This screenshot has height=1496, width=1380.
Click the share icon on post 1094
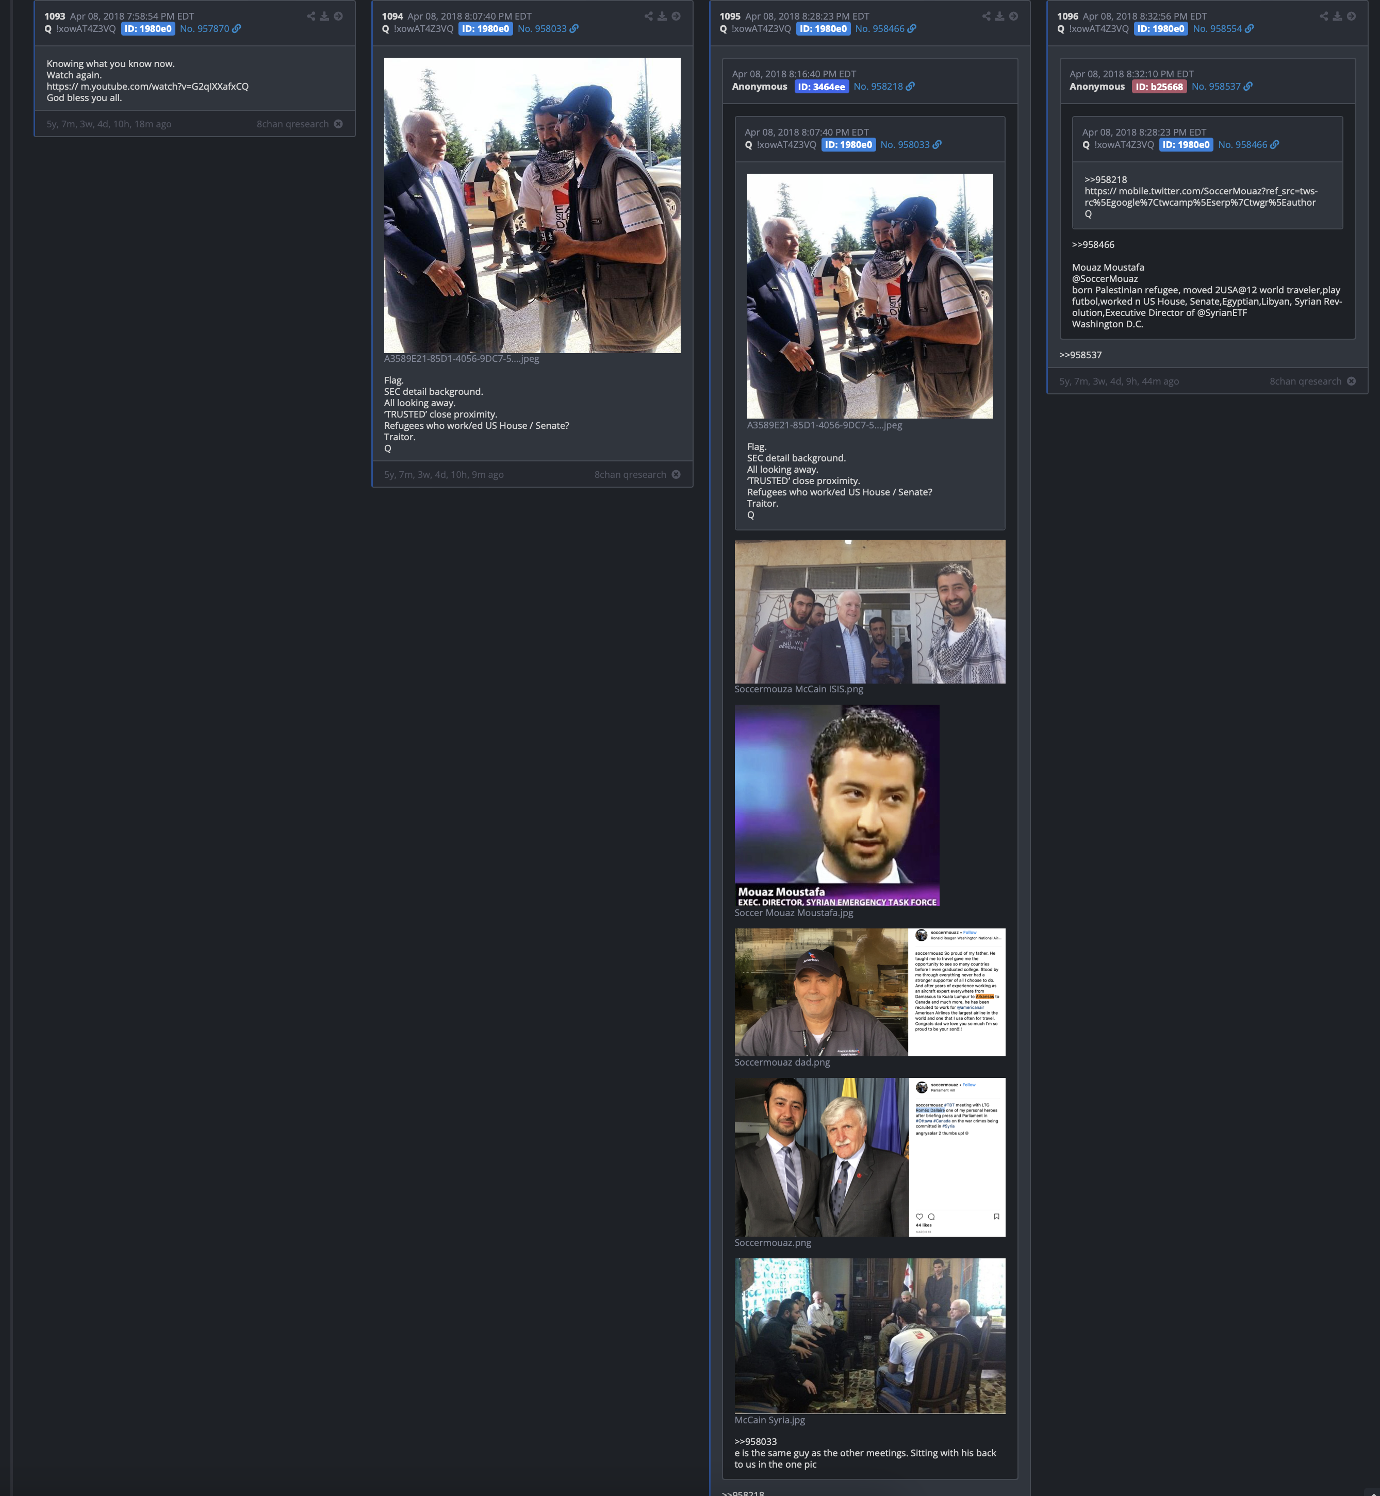648,16
